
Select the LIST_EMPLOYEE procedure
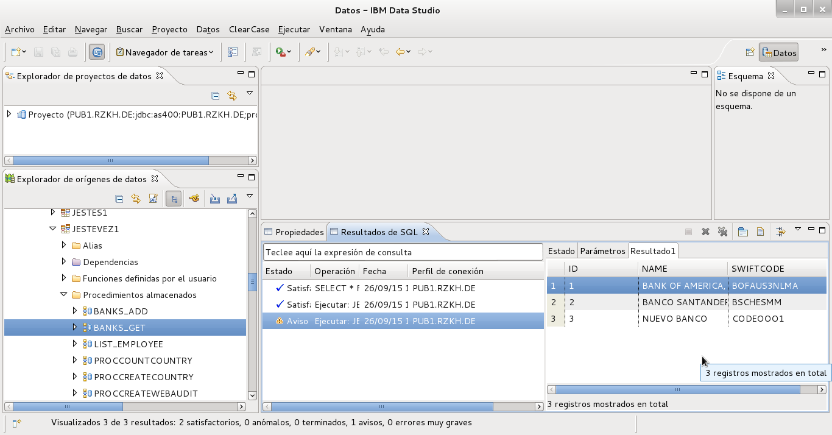(x=129, y=344)
